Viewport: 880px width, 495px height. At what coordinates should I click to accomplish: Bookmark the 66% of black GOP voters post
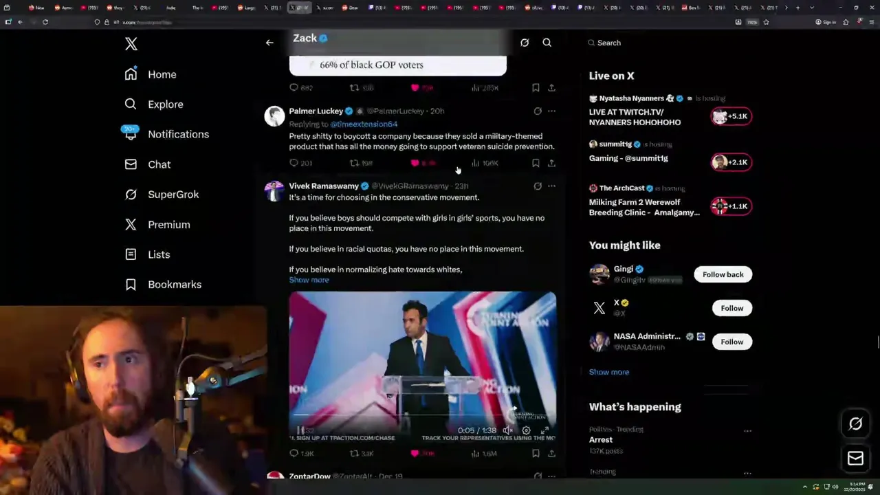tap(536, 88)
